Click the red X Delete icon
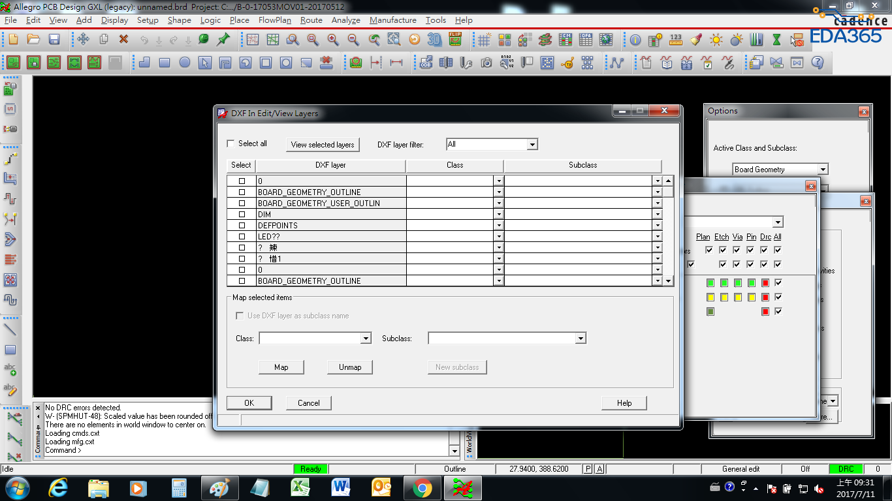 tap(123, 40)
